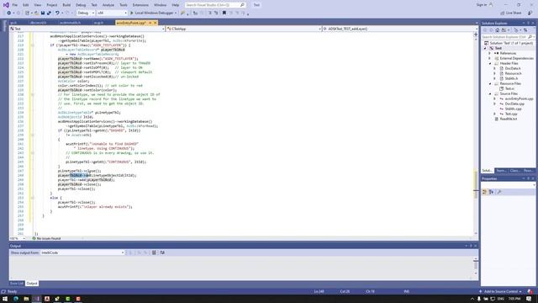Screen dimensions: 538x303
Task: Open the Tools menu
Action: [124, 5]
